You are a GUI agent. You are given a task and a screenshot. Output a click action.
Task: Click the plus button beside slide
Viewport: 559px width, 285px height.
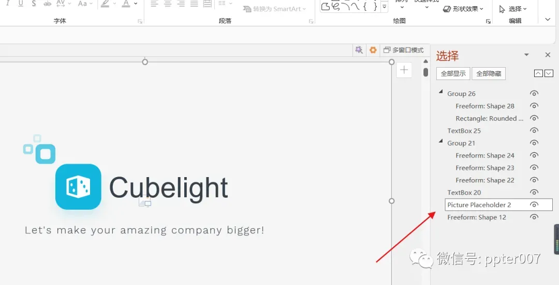click(404, 70)
